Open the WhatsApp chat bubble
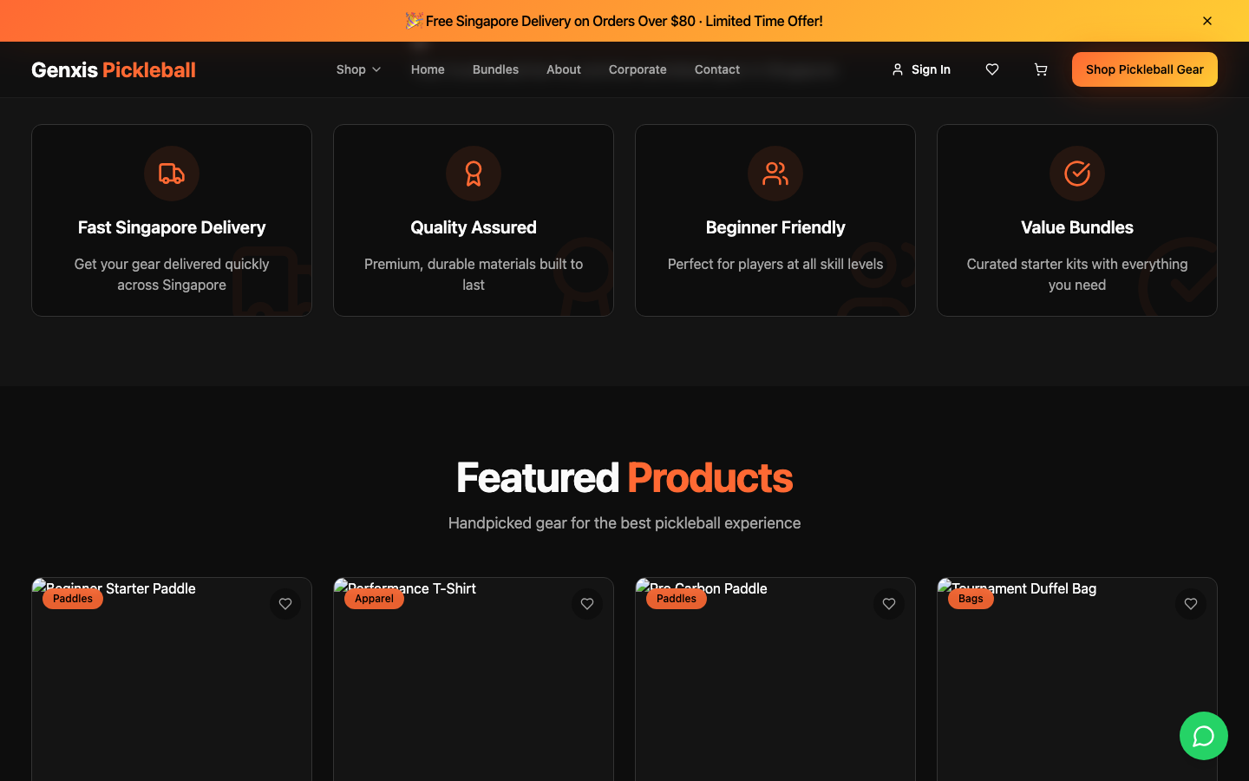Viewport: 1249px width, 781px height. (1204, 736)
